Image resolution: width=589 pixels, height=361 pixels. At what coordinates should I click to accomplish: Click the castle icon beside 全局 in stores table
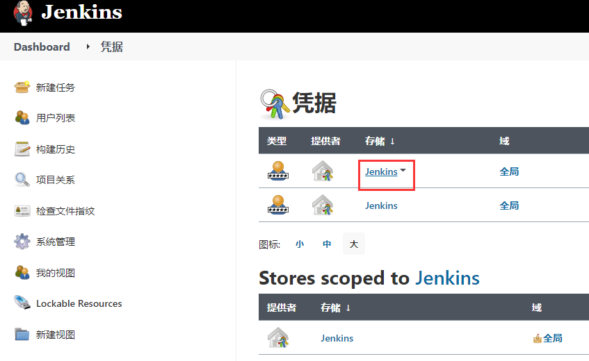pos(537,339)
